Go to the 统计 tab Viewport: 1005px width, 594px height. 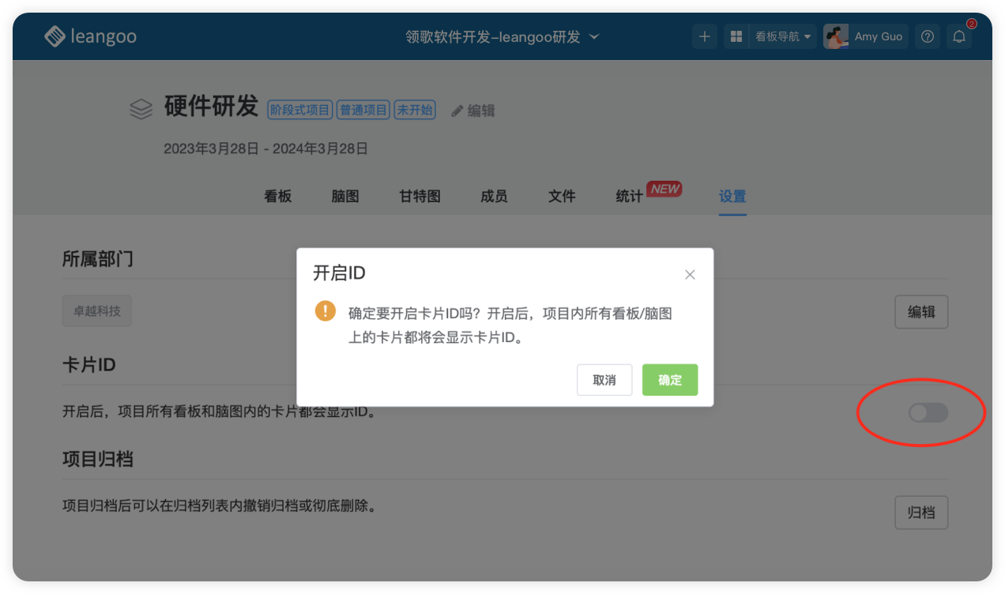pyautogui.click(x=629, y=196)
